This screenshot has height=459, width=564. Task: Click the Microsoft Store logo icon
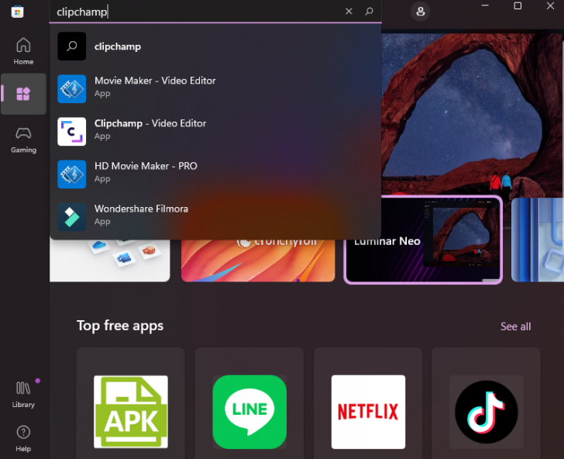coord(17,12)
